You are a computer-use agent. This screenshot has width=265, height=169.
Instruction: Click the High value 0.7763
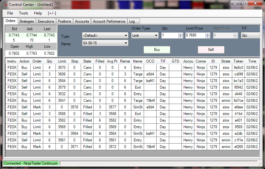tap(32, 53)
